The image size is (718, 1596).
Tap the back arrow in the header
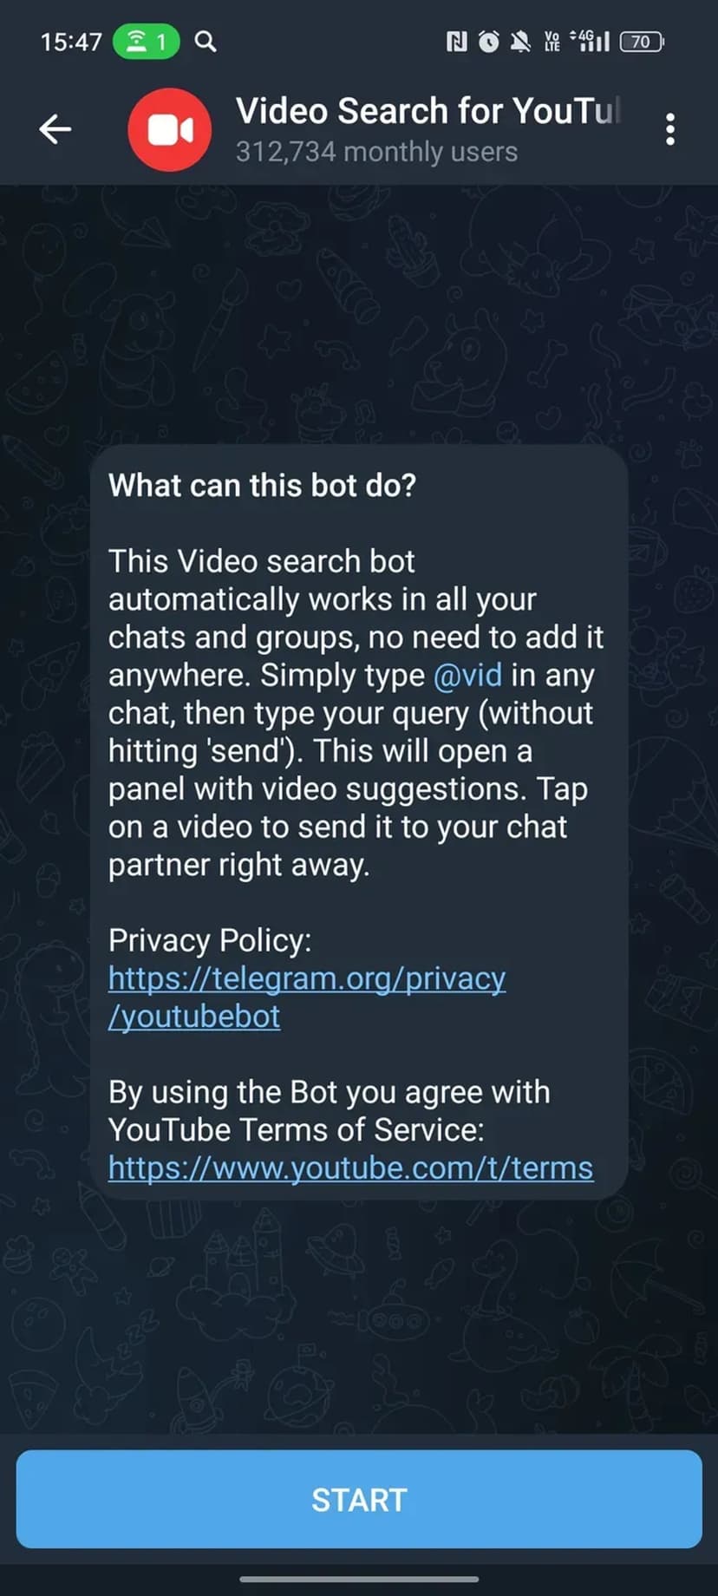point(55,129)
